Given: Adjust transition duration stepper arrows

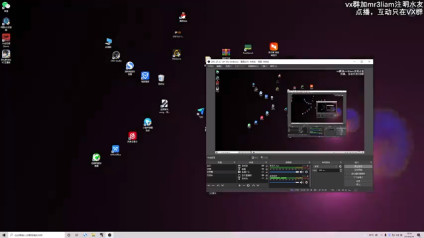Looking at the screenshot, I should (341, 171).
